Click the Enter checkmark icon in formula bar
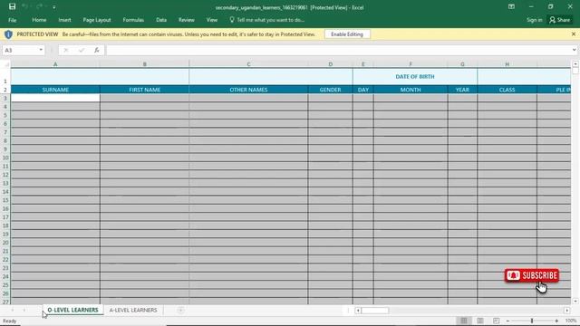Viewport: 580px width, 326px height. (x=82, y=50)
